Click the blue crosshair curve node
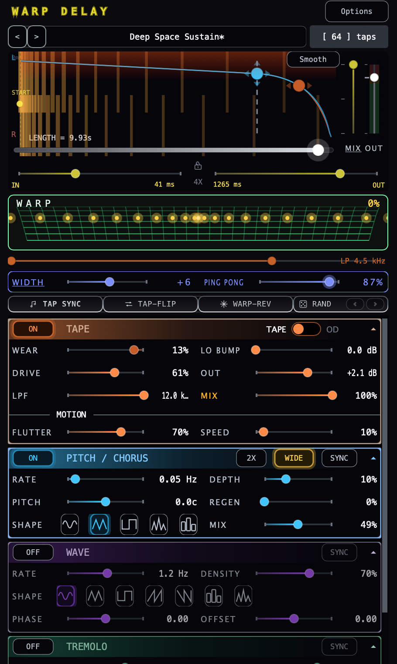Viewport: 397px width, 664px height. (257, 74)
